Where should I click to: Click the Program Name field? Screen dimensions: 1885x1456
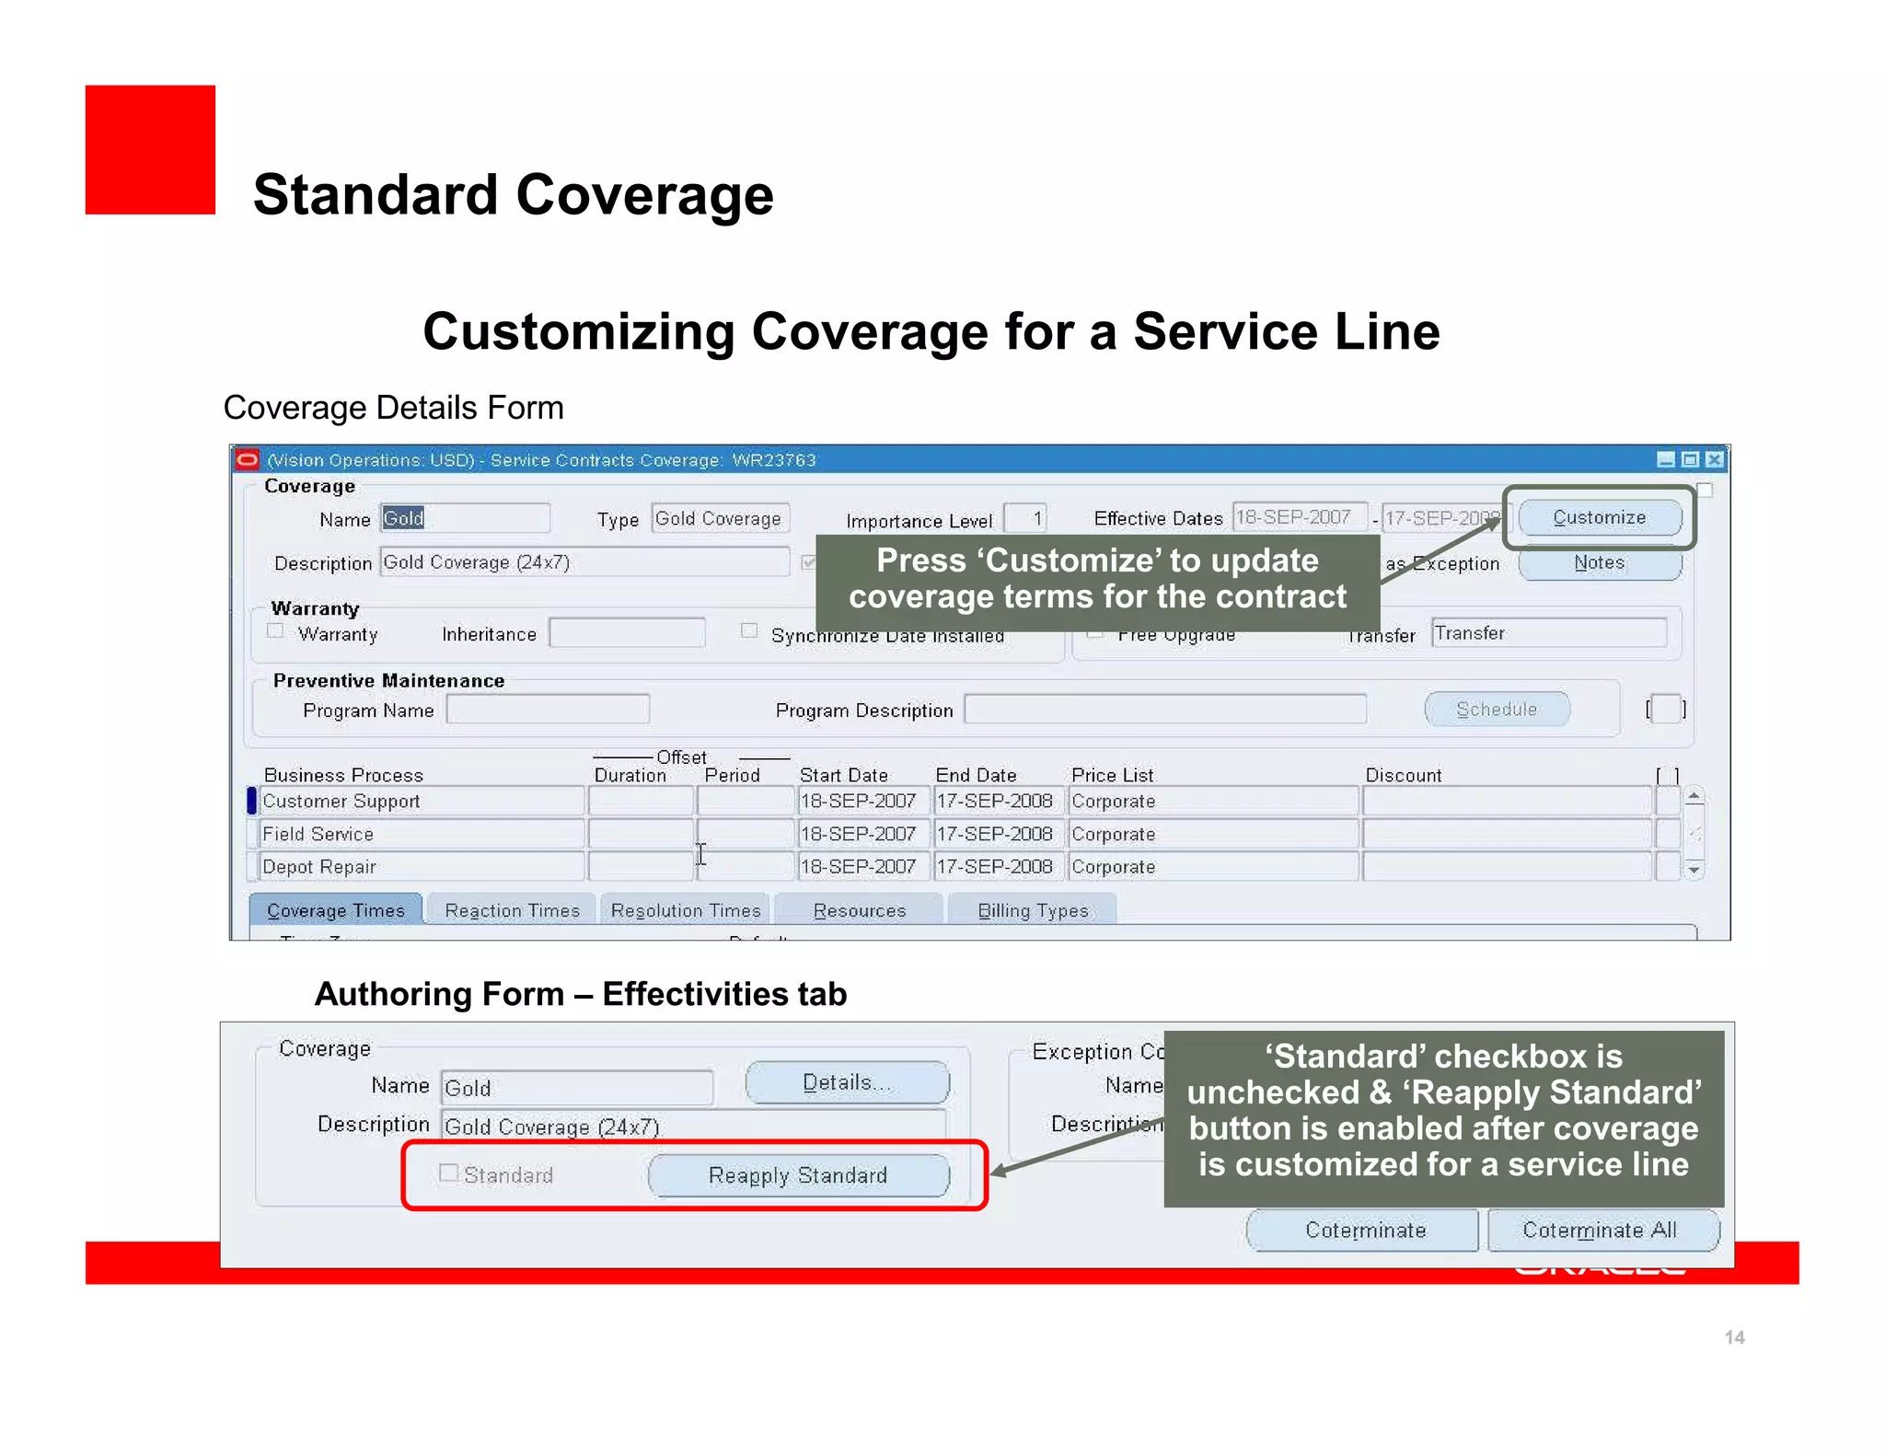[548, 709]
